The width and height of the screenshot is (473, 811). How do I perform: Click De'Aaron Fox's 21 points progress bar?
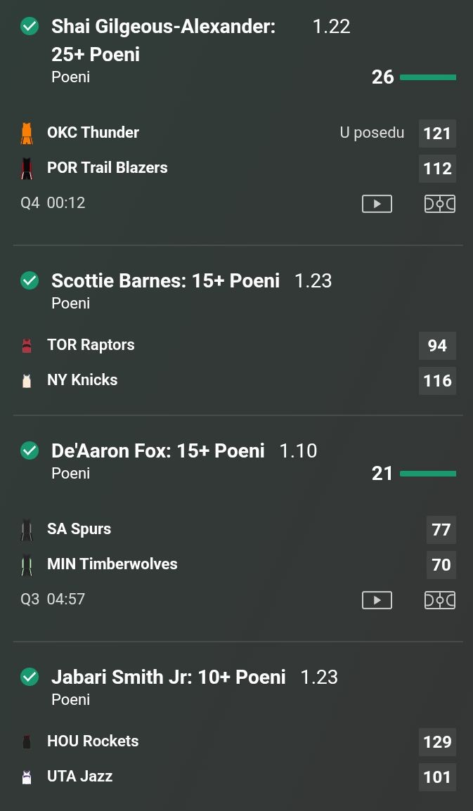point(427,474)
